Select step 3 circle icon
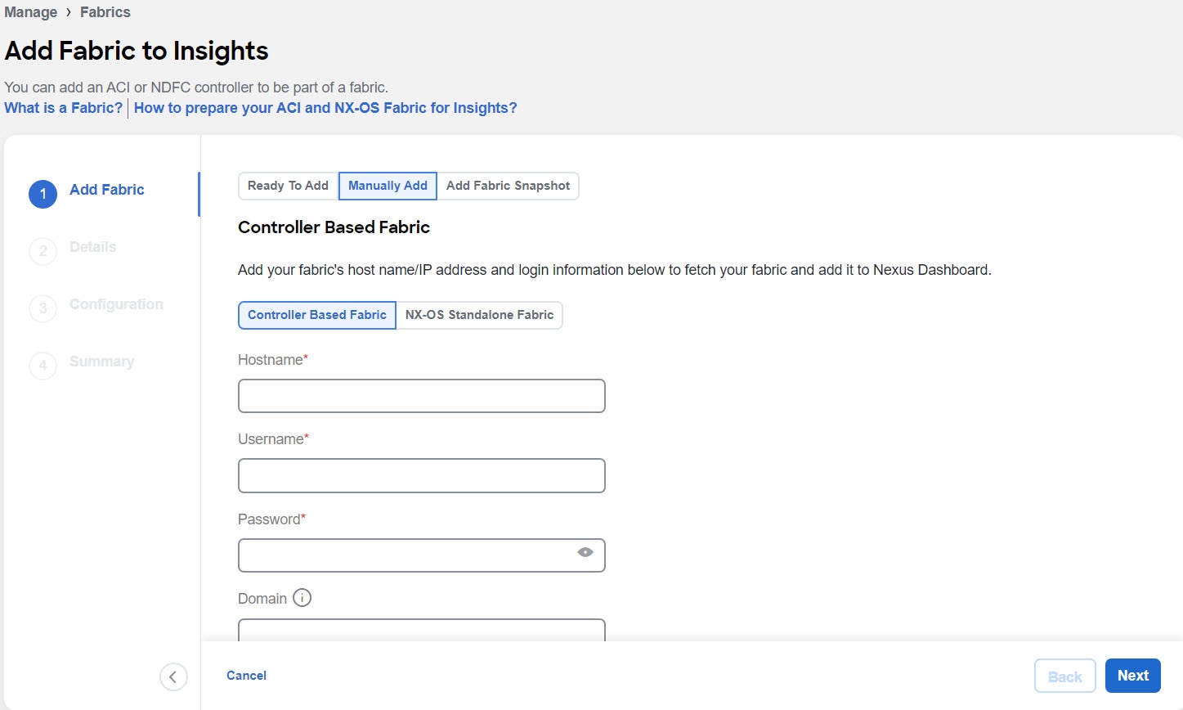This screenshot has width=1183, height=710. point(43,308)
